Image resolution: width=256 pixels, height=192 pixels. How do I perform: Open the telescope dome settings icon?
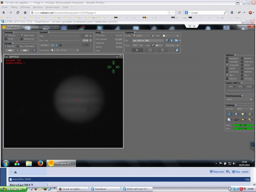pyautogui.click(x=236, y=120)
